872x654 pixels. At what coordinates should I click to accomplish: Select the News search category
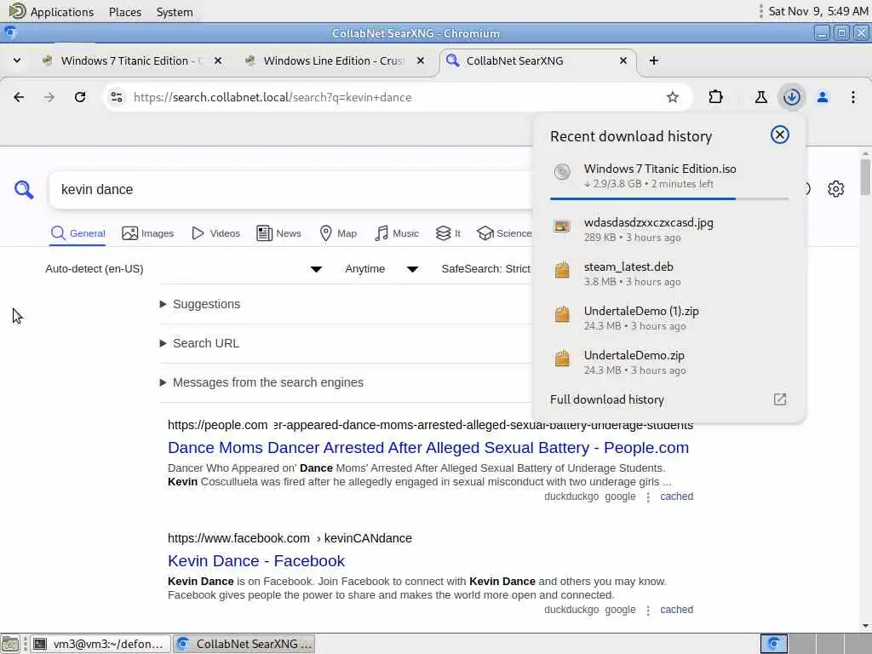278,233
